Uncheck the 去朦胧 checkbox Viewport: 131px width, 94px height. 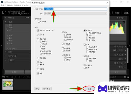[x=38, y=69]
